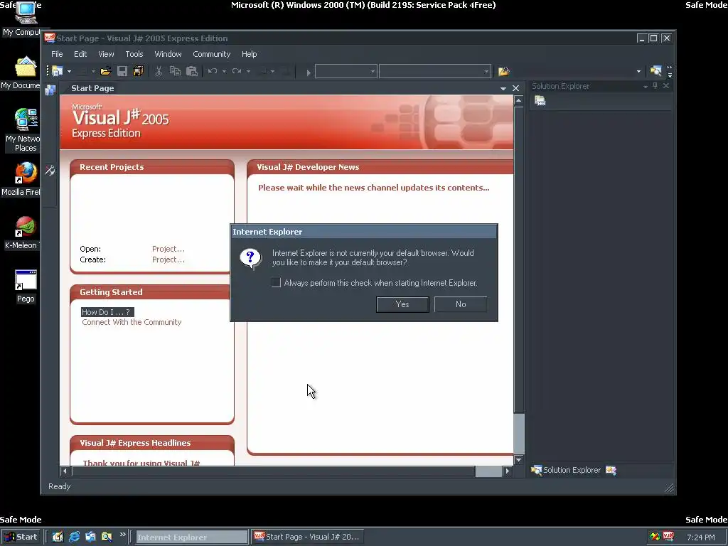Open the Community menu
The image size is (728, 546).
click(212, 54)
